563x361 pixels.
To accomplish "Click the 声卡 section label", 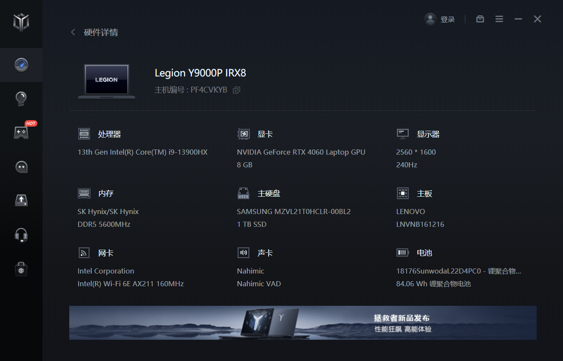I will pyautogui.click(x=265, y=253).
